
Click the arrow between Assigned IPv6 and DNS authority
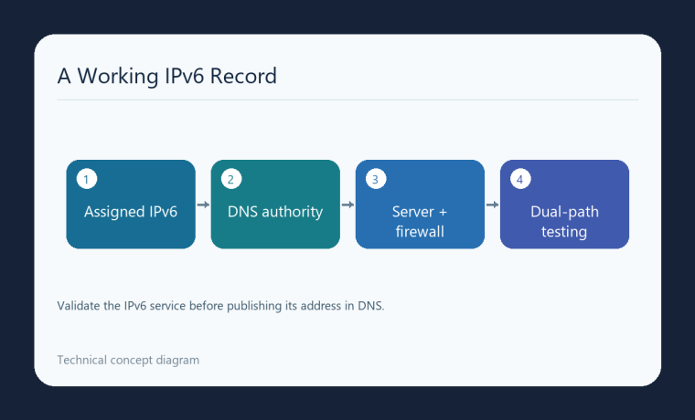coord(203,205)
